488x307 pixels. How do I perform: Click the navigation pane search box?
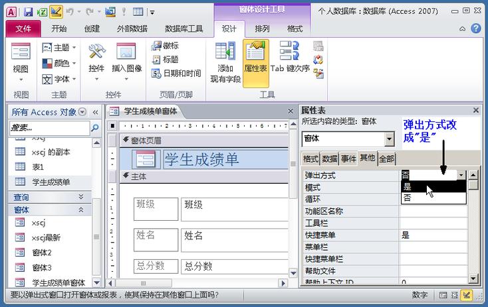point(50,127)
